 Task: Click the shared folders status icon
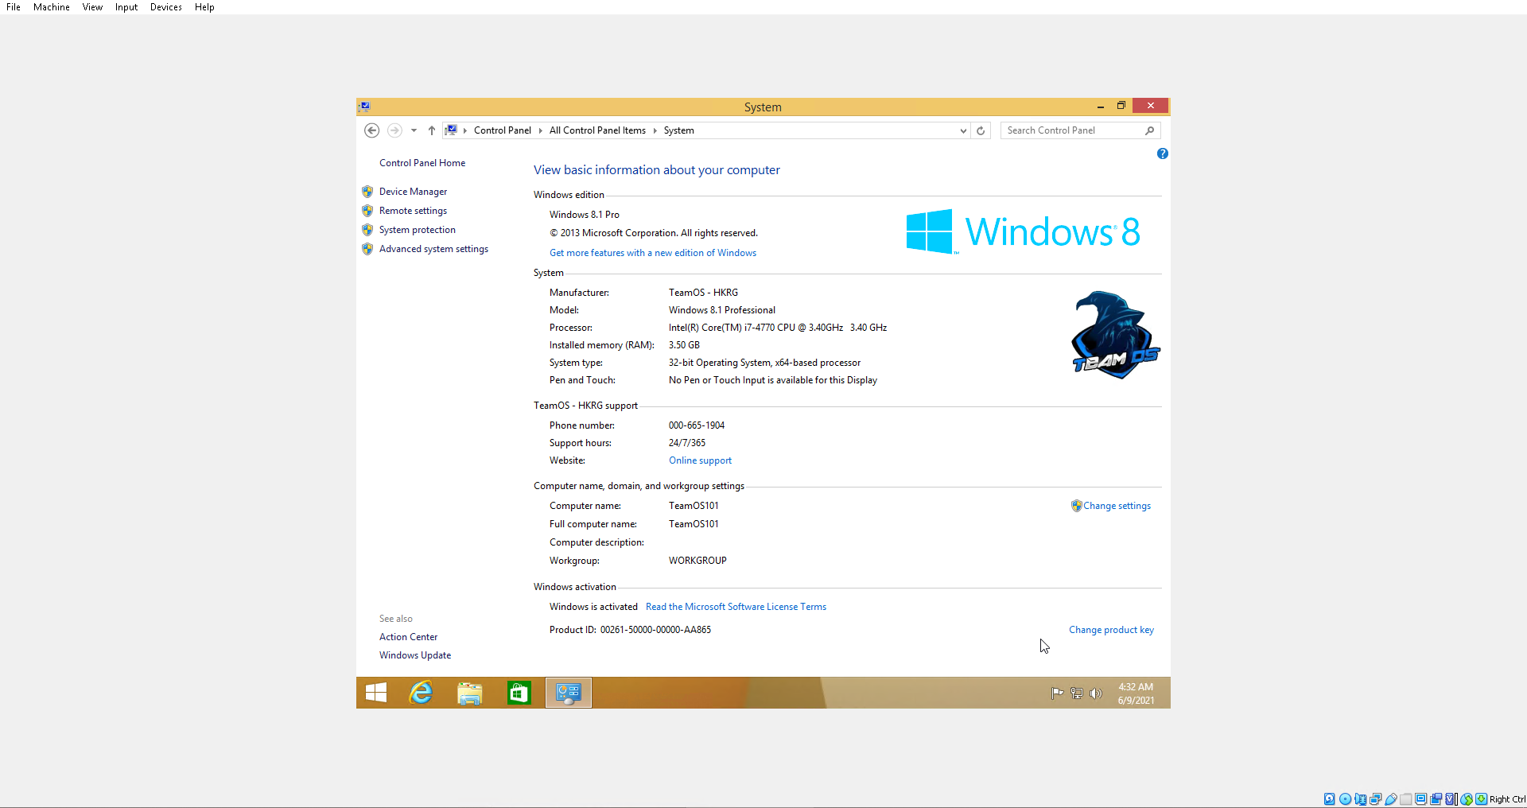1405,799
